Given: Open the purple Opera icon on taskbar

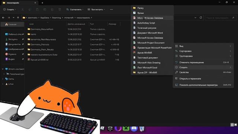Looking at the screenshot, I should click(118, 128).
